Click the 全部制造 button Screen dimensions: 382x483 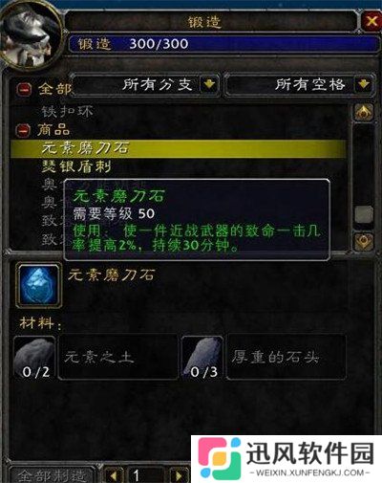52,475
